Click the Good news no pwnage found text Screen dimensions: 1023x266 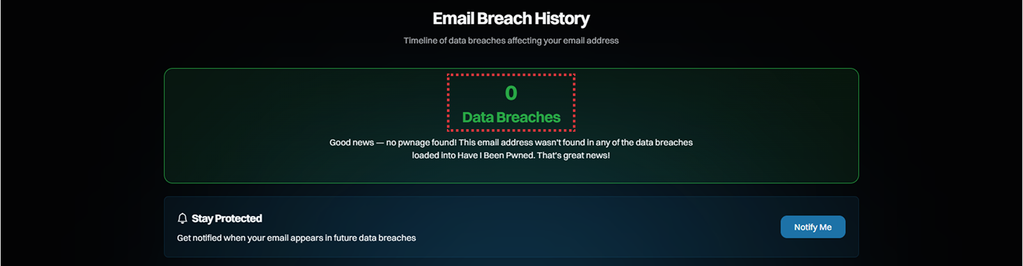(x=393, y=143)
